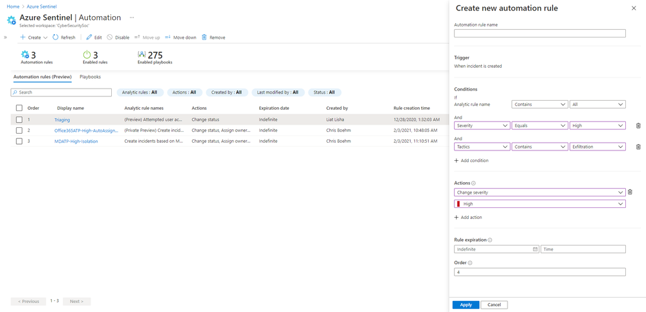Open the Last modified by : All filter
The width and height of the screenshot is (646, 312).
coord(278,92)
